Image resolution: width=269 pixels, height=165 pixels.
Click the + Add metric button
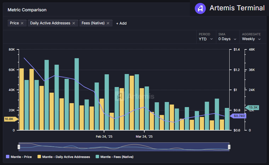pos(121,23)
